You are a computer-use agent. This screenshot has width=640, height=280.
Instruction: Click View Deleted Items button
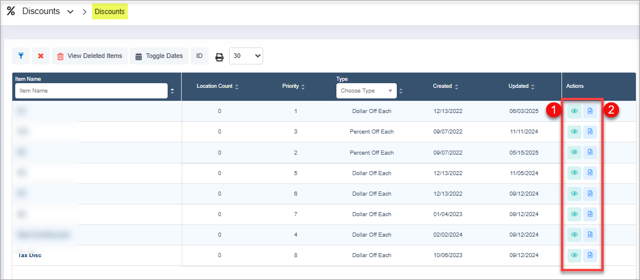tap(90, 56)
